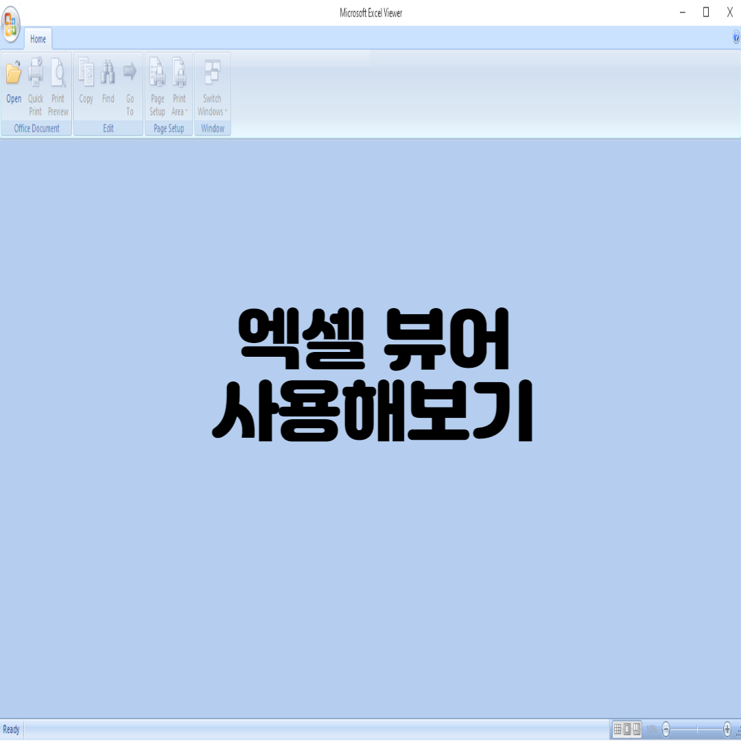Minimize the Excel Viewer window

pyautogui.click(x=683, y=13)
